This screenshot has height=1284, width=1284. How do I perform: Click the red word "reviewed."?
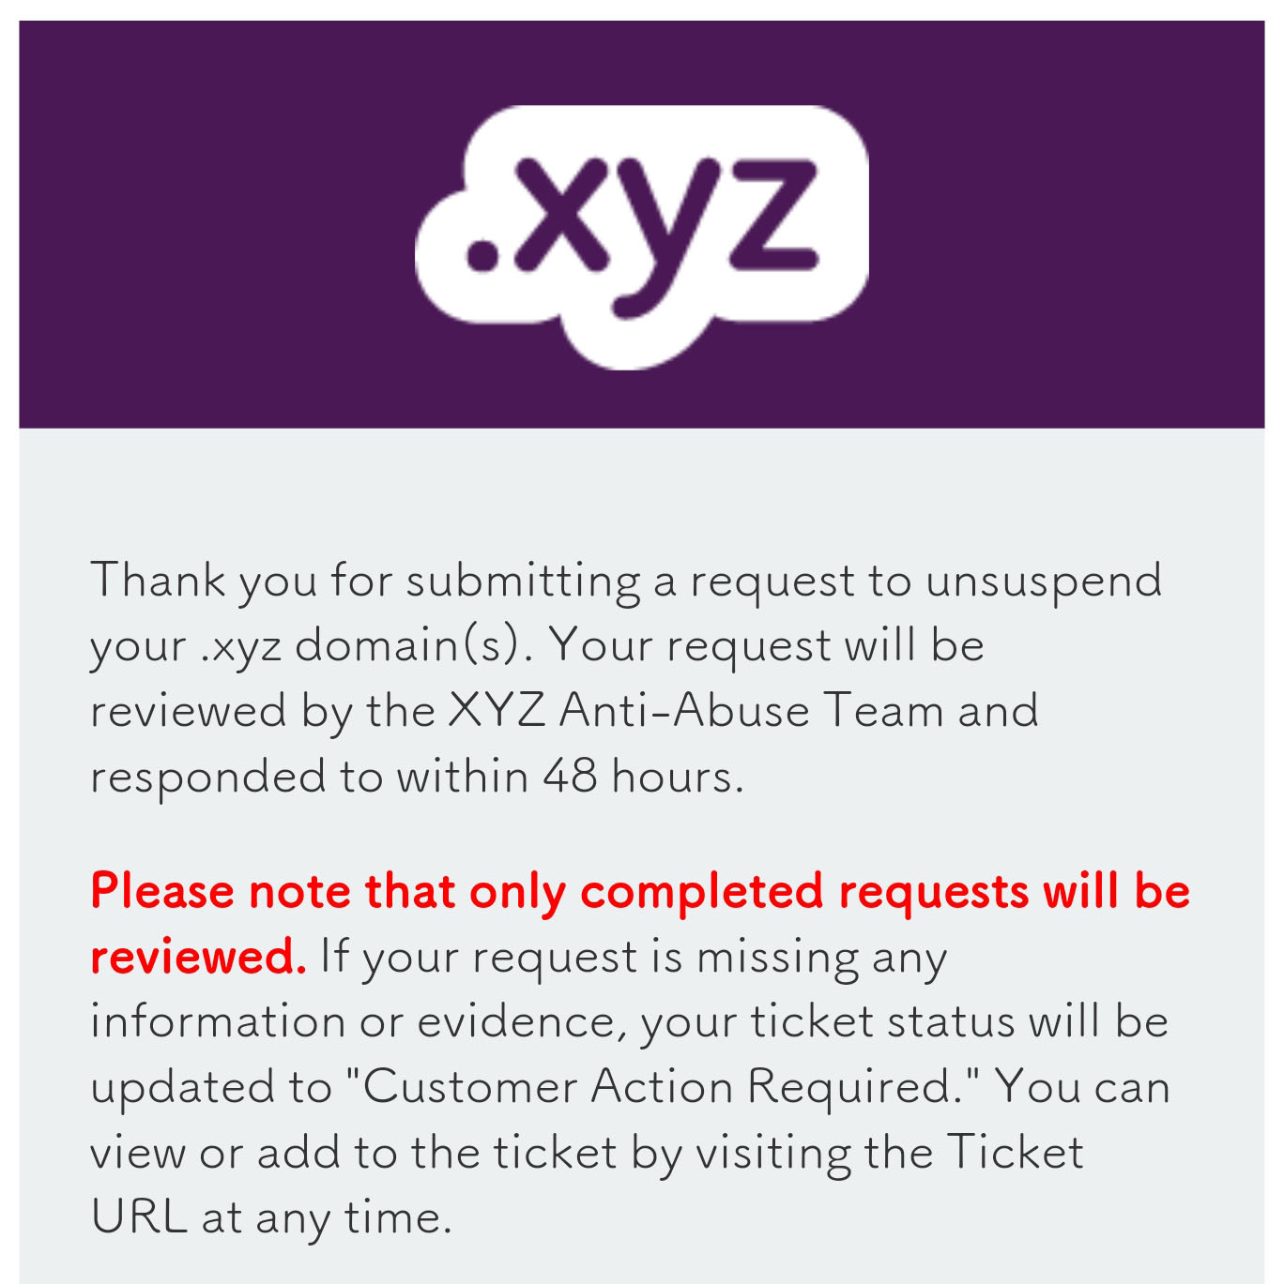[198, 957]
